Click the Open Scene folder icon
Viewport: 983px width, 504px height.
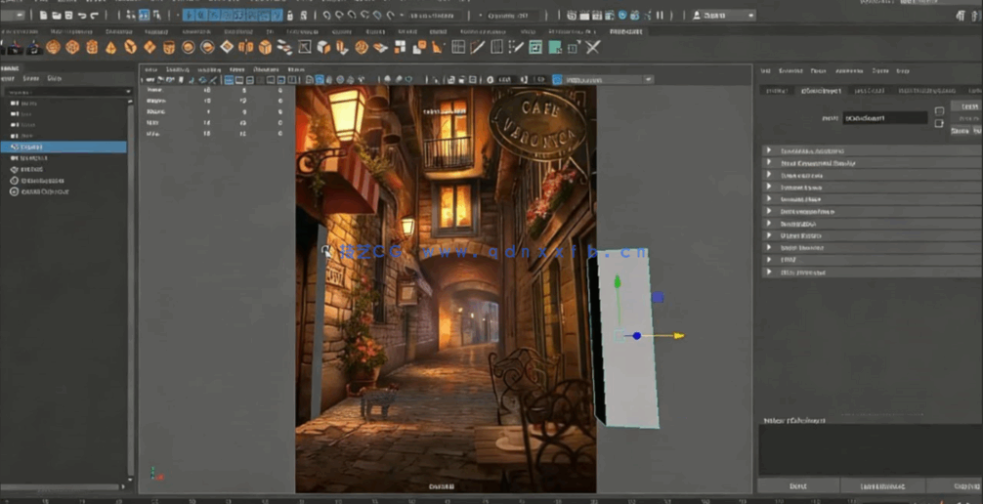(57, 16)
